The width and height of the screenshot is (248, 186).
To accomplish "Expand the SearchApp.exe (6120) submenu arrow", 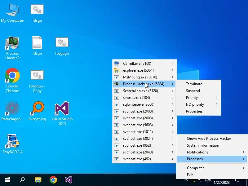I will coord(173,91).
